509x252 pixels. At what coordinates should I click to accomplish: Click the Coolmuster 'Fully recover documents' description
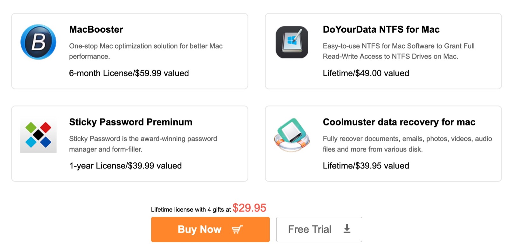click(x=407, y=144)
